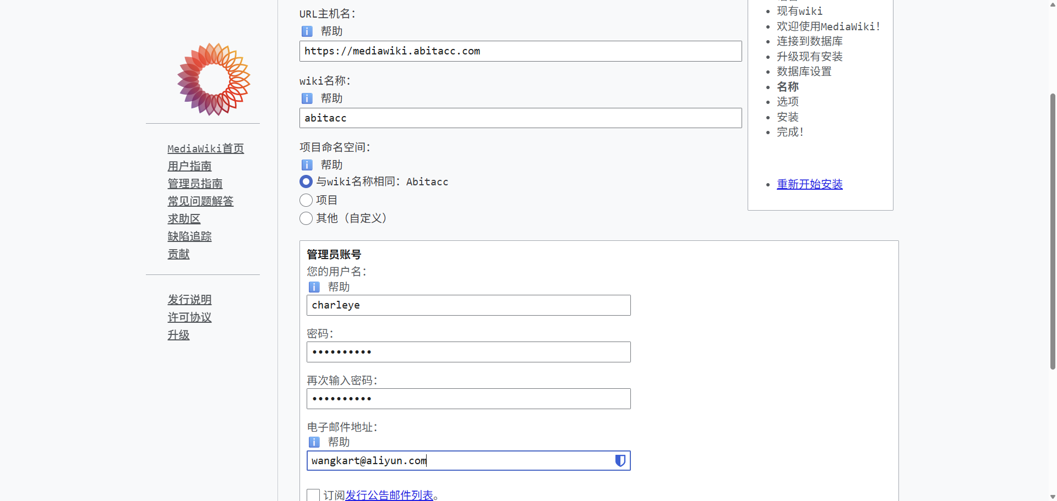
Task: Open the 用户指南 sidebar link
Action: (189, 166)
